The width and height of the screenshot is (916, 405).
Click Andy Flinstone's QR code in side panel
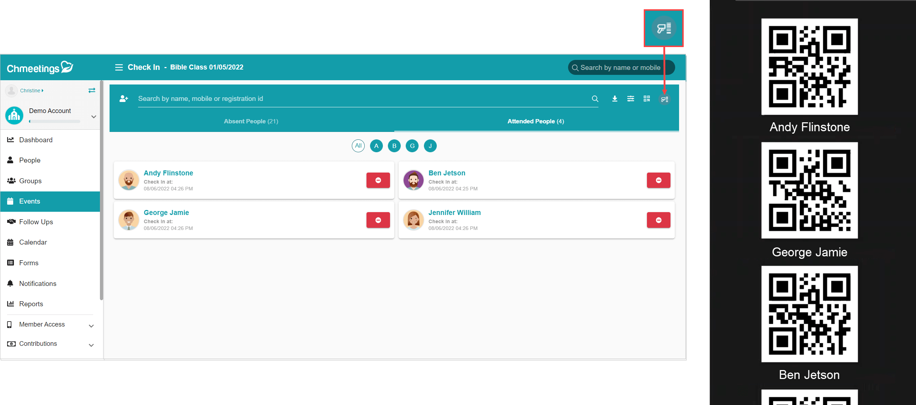[x=810, y=67]
